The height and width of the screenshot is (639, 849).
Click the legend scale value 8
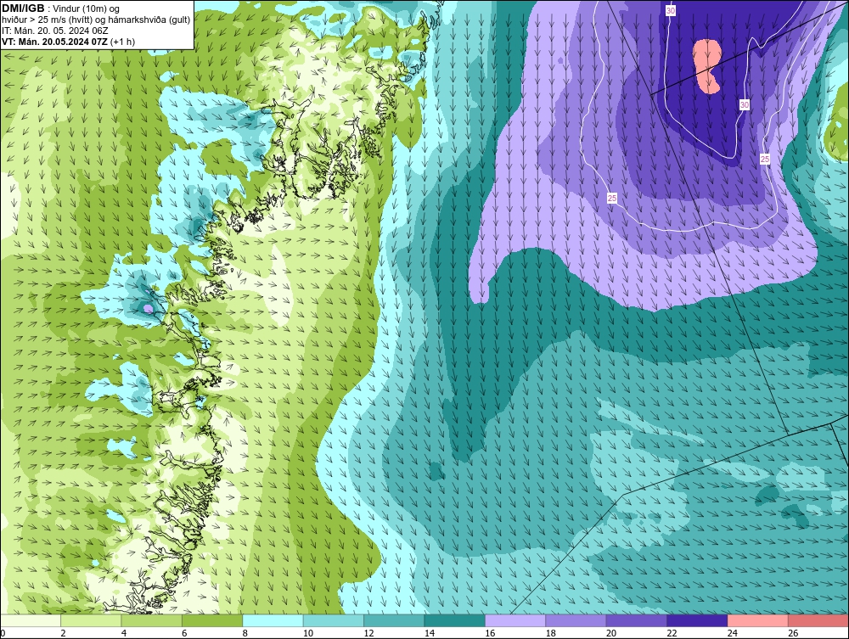point(245,633)
